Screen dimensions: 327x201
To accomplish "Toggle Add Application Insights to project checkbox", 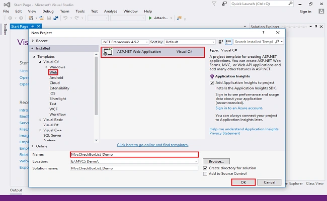I will pos(212,83).
